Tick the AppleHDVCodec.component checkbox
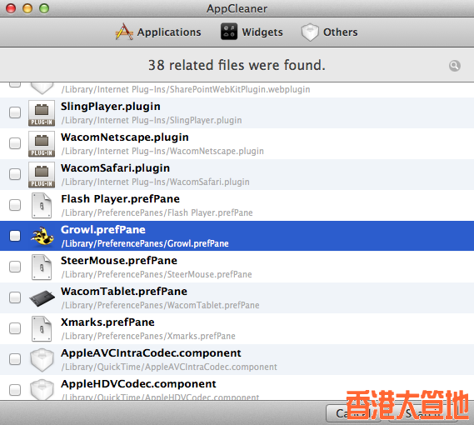Image resolution: width=474 pixels, height=425 pixels. click(x=15, y=390)
